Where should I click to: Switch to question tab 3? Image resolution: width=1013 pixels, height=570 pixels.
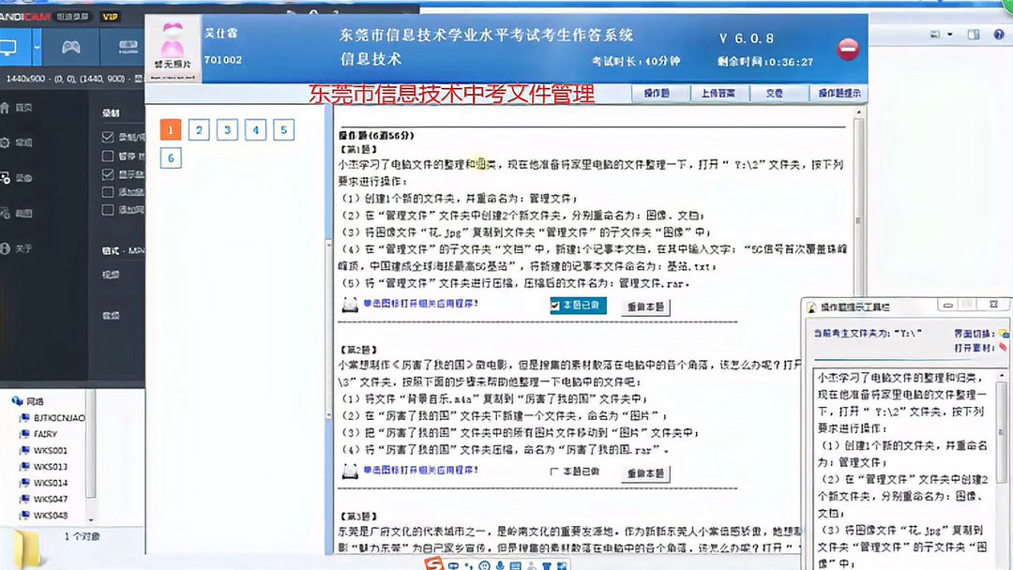coord(226,129)
